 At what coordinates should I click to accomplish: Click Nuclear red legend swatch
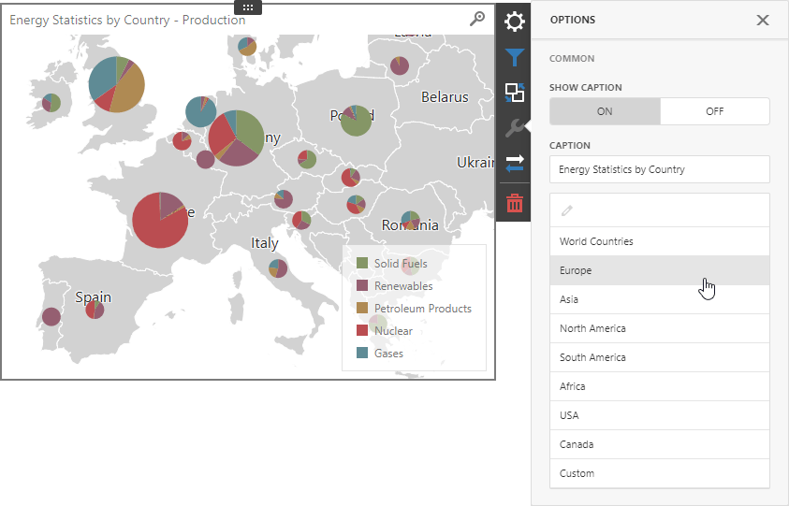coord(362,330)
